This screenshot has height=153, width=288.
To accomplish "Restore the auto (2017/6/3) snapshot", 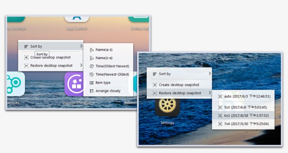I will [x=243, y=96].
